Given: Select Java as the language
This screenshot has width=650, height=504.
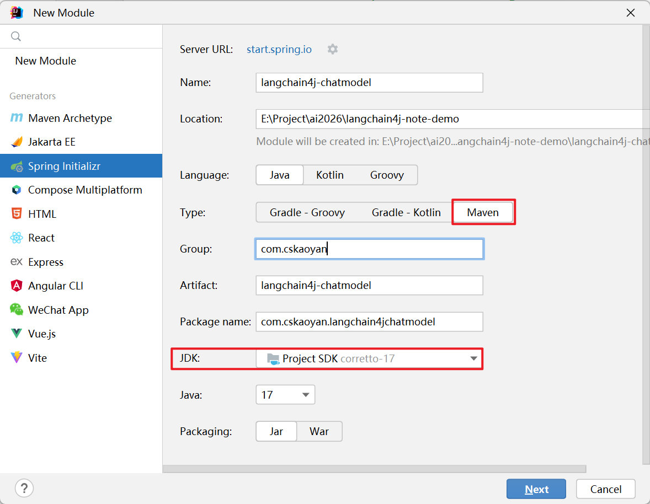Looking at the screenshot, I should click(280, 175).
